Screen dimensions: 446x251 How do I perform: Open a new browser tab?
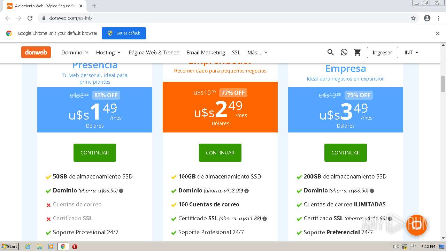(94, 6)
